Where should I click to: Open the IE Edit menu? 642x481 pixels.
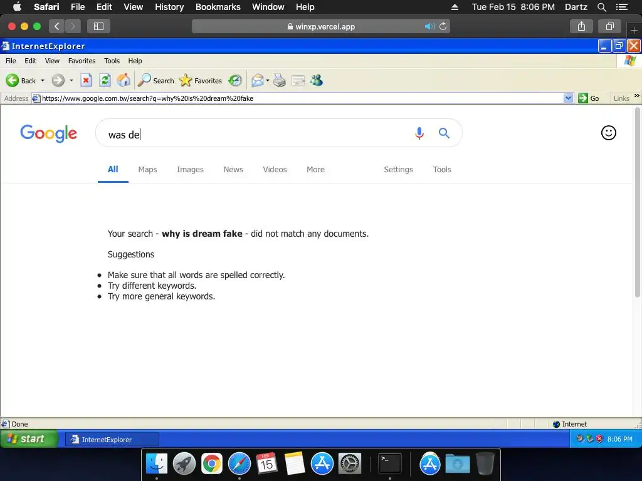[x=30, y=61]
